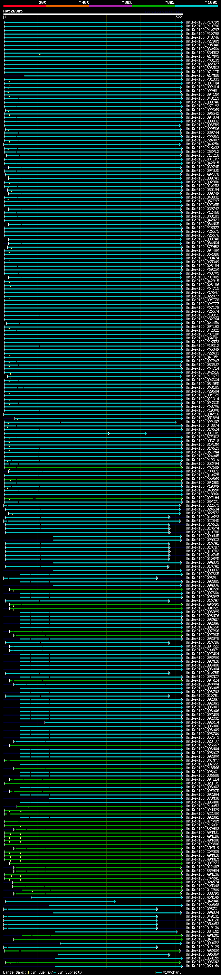Select the UniRef100_P19310 label
This screenshot has height=975, width=221.
point(202,460)
